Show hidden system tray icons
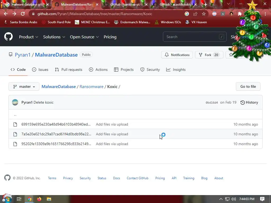 [221, 199]
